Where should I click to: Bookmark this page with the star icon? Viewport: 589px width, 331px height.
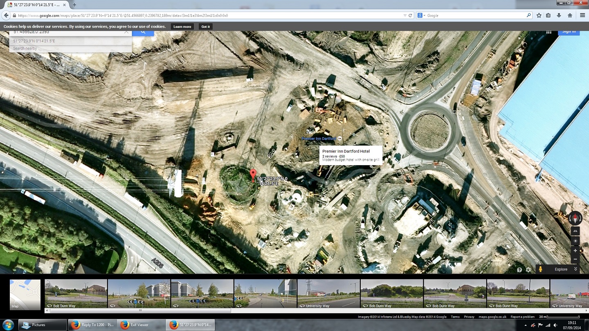point(539,16)
